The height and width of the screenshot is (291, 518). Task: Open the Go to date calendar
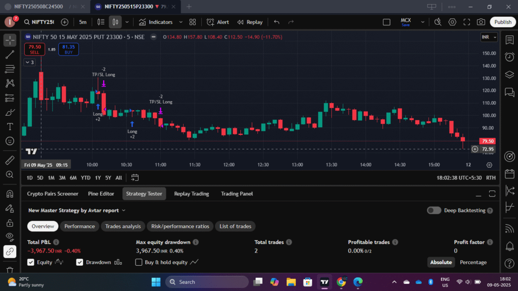coord(135,178)
